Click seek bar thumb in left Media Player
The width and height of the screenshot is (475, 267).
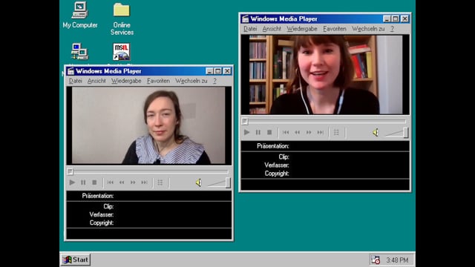click(x=70, y=171)
